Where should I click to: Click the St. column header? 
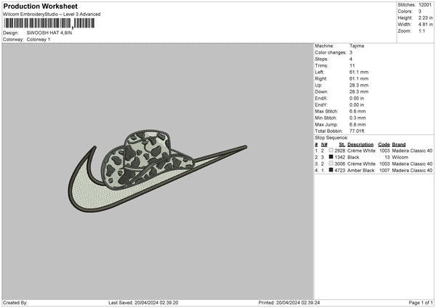[x=342, y=145]
